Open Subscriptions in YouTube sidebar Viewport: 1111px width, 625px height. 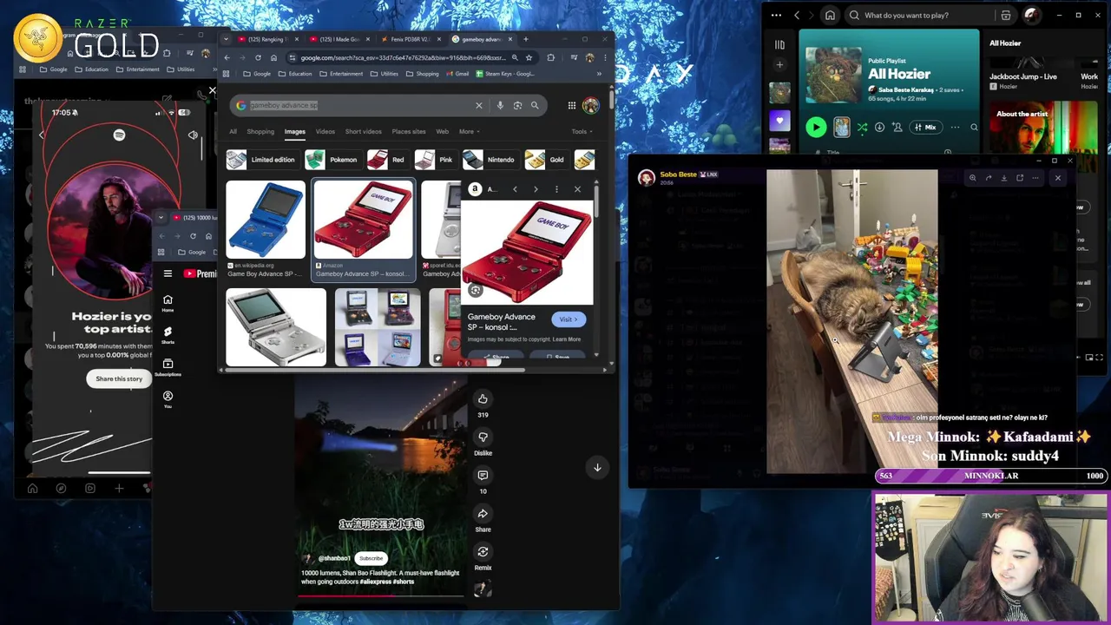[x=168, y=367]
